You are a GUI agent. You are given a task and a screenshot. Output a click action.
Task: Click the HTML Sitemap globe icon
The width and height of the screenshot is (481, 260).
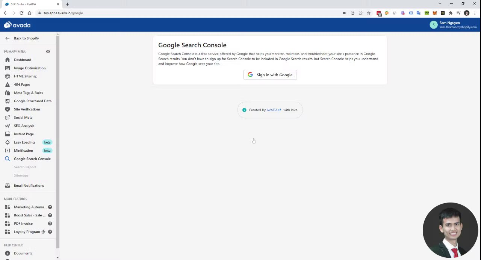pos(8,76)
